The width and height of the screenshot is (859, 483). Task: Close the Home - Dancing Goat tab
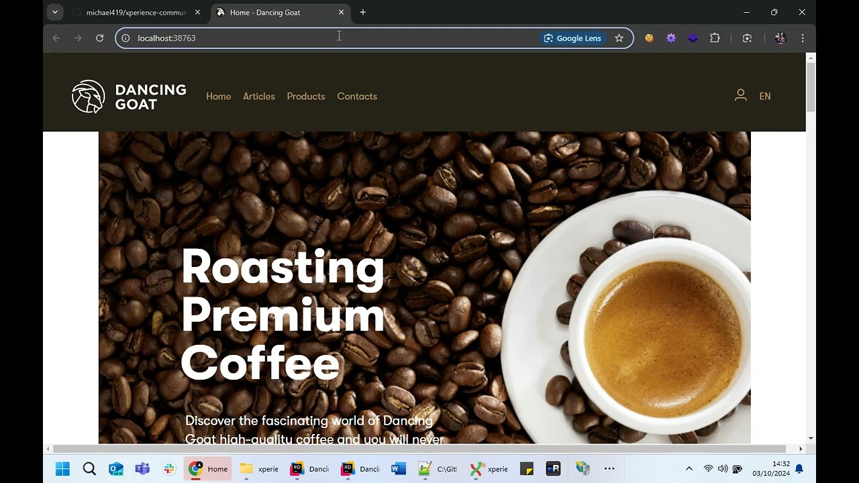[x=341, y=12]
